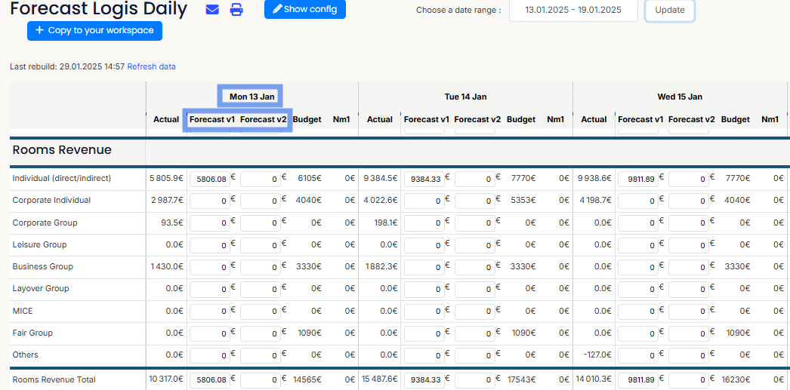
Task: Edit Individual Forecast v1 field for Tuesday
Action: tap(424, 179)
